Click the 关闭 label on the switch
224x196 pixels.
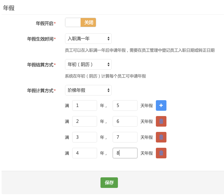(x=89, y=22)
